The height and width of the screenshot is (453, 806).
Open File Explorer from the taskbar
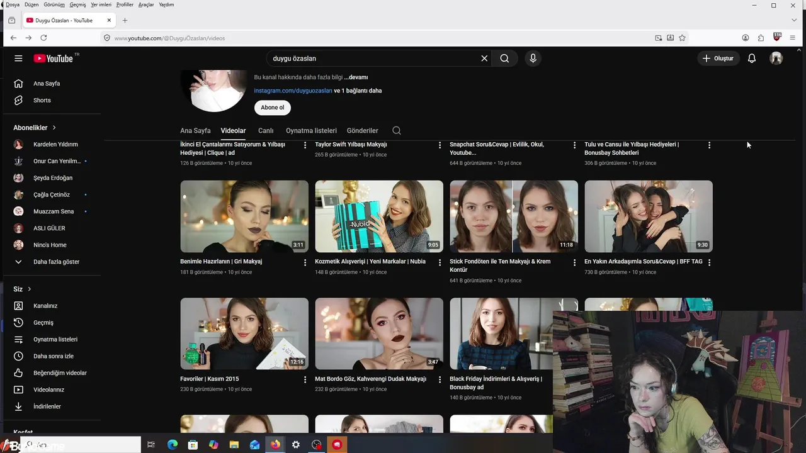234,445
